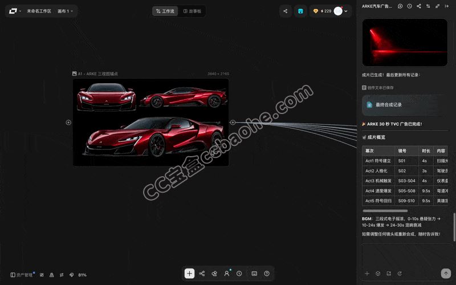This screenshot has height=285, width=456.
Task: Click the S09-S10 shot number cell
Action: coord(406,201)
